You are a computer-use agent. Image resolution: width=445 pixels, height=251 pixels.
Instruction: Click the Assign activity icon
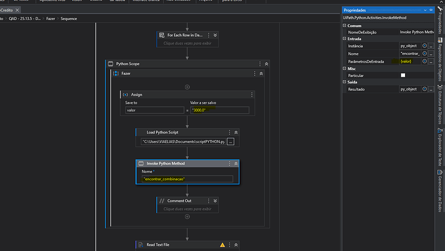pyautogui.click(x=126, y=95)
